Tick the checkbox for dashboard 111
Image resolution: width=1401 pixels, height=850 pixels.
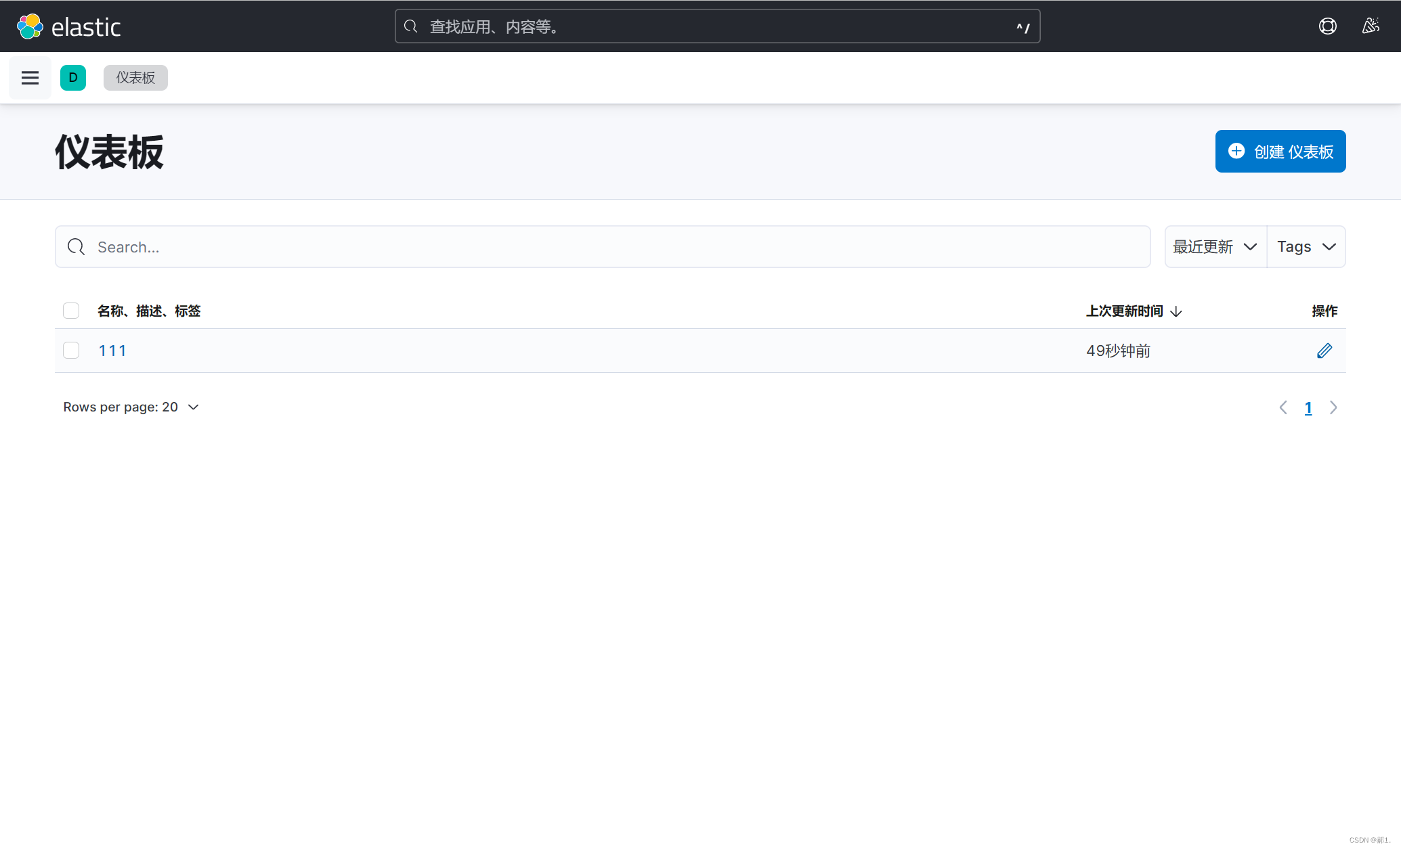(71, 350)
